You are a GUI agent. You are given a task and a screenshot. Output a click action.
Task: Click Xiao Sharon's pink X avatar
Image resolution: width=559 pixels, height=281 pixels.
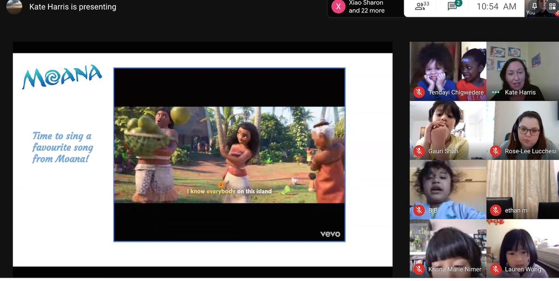(x=338, y=7)
